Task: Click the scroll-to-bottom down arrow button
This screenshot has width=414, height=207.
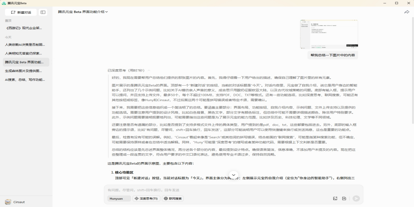Action: point(234,175)
